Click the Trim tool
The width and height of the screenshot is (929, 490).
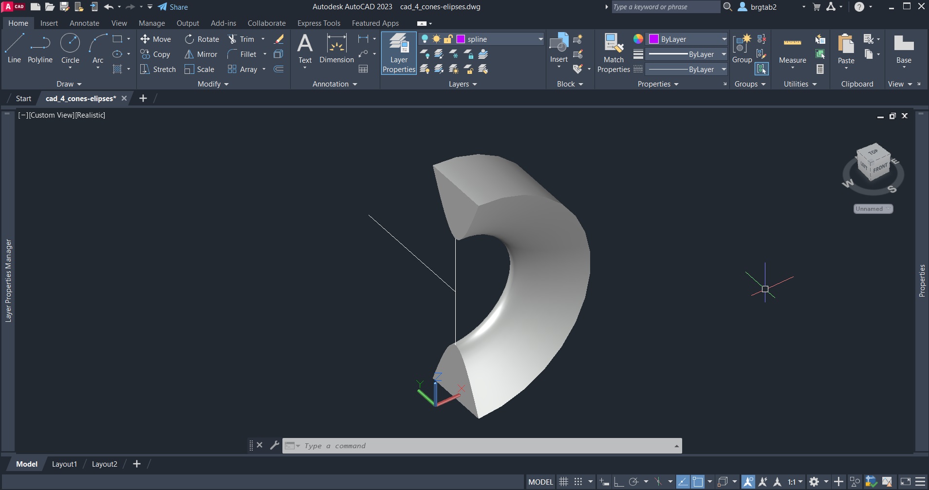(242, 39)
